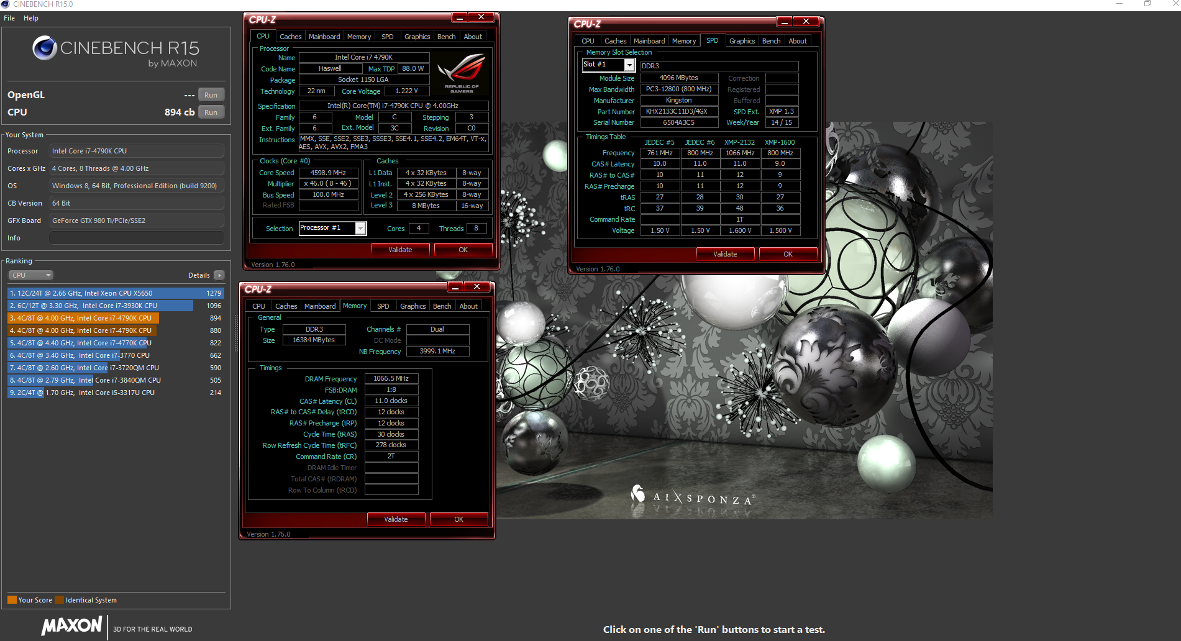The image size is (1181, 641).
Task: Select the Core i7-4770K ranking row
Action: (116, 343)
